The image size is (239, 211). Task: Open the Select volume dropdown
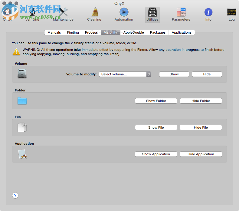coord(125,74)
